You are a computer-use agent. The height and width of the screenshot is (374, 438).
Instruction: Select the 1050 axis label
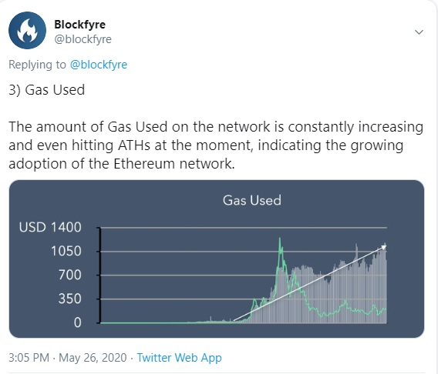[66, 252]
